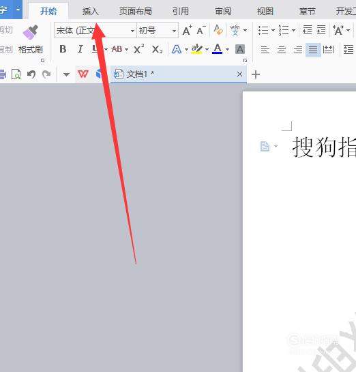
Task: Toggle Italic formatting
Action: coord(80,49)
